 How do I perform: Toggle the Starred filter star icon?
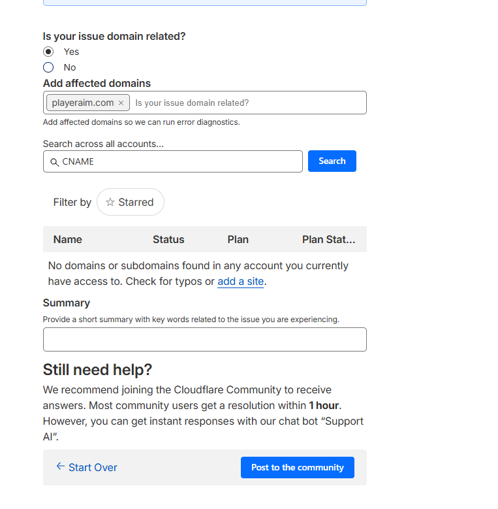tap(110, 203)
